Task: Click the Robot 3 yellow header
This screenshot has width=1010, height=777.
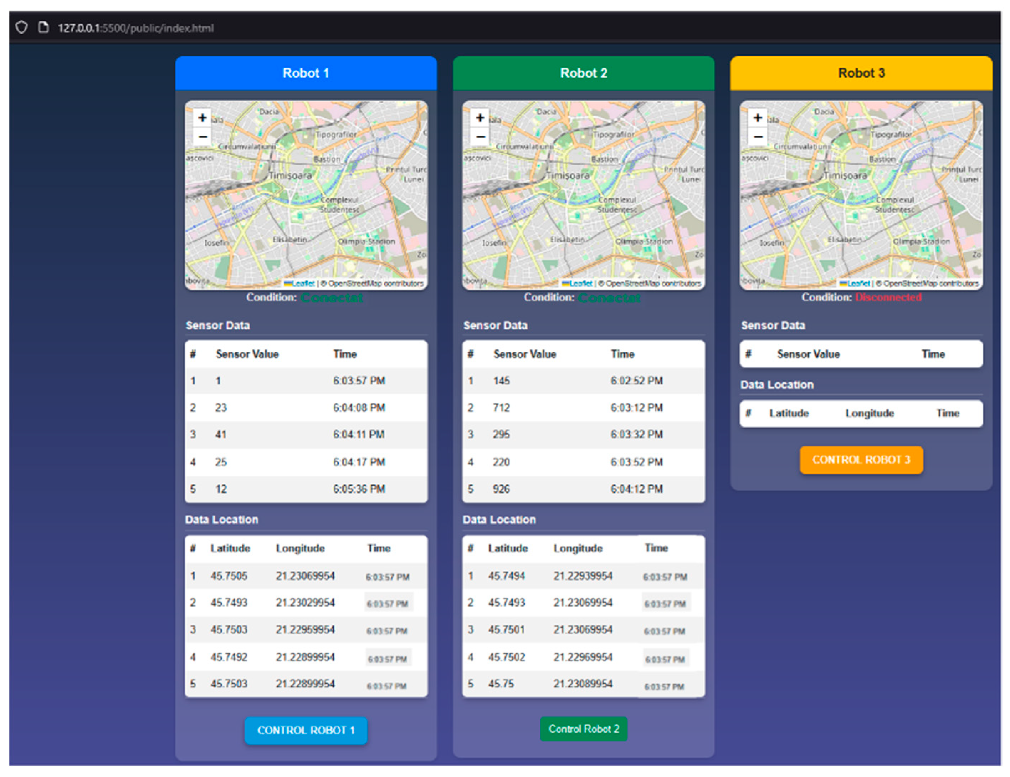Action: pyautogui.click(x=861, y=73)
